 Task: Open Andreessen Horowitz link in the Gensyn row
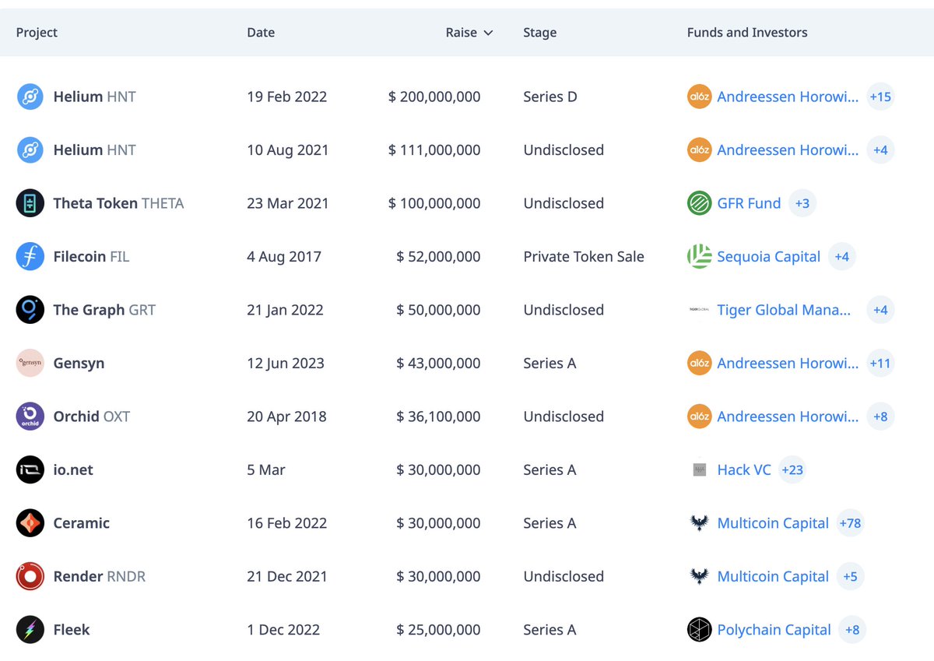point(788,364)
